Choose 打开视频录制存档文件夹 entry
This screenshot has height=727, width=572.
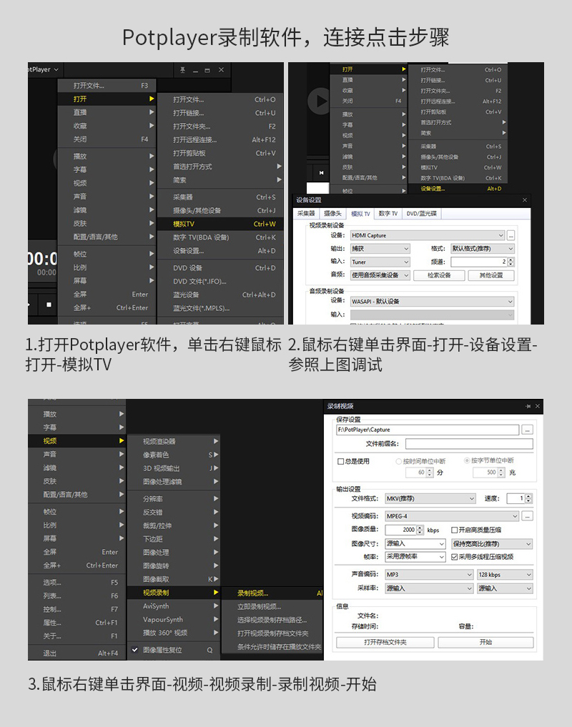272,633
